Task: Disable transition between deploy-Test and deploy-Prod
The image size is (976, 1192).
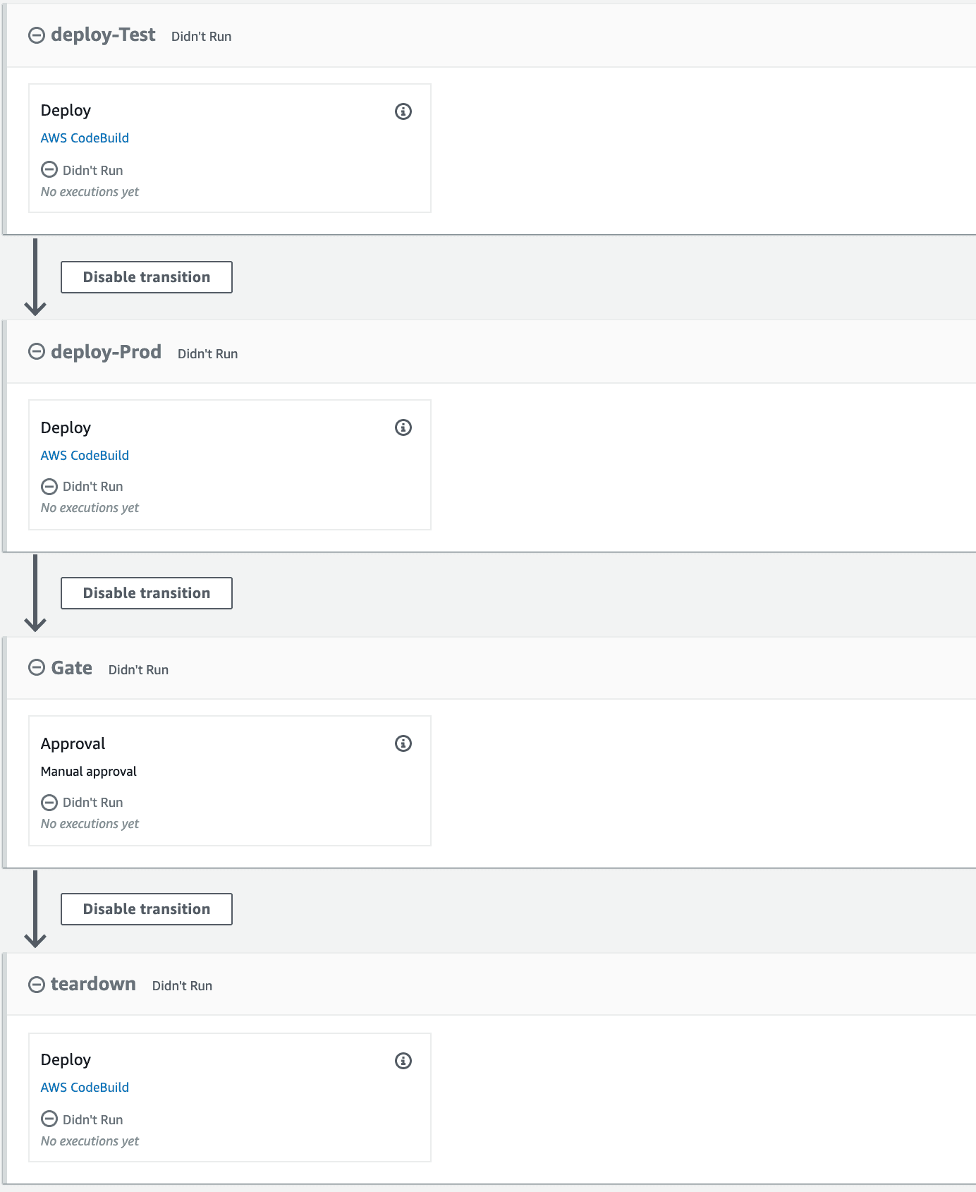Action: tap(147, 277)
